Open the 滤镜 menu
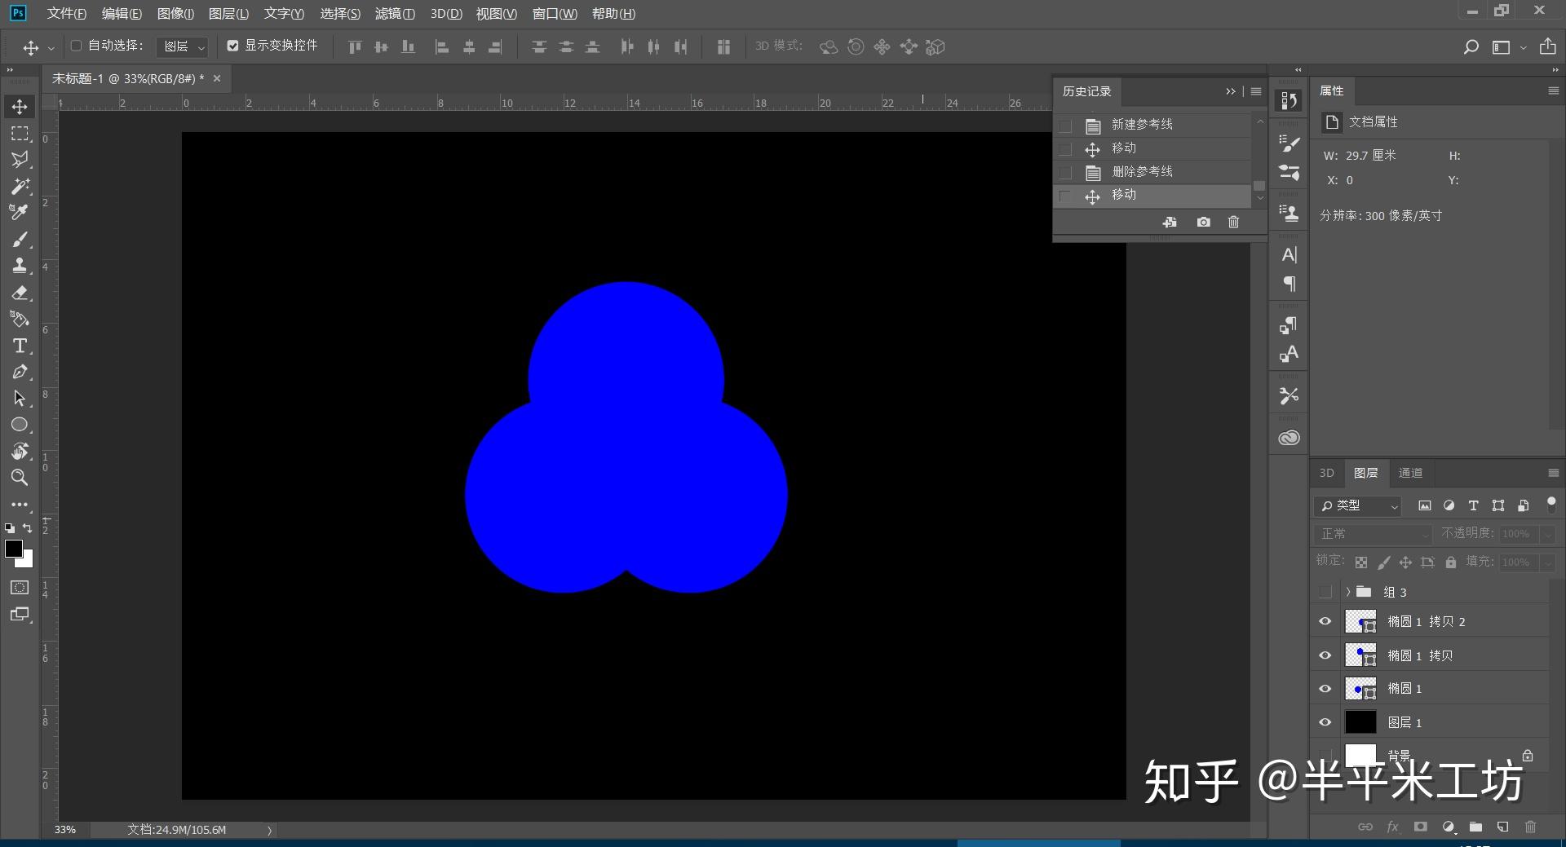The height and width of the screenshot is (847, 1566). 395,14
